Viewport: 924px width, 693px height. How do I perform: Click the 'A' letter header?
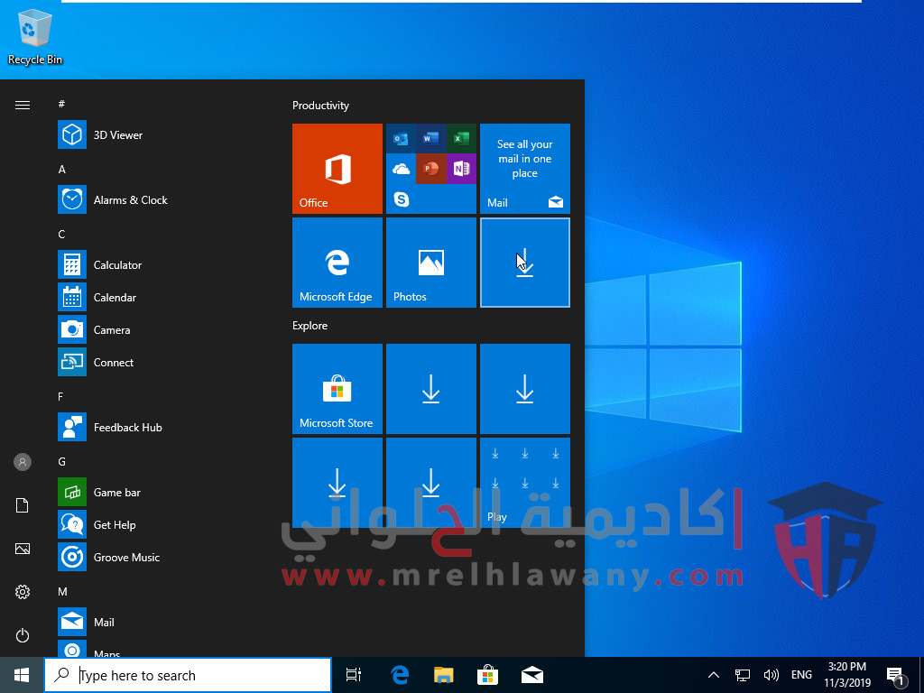61,169
